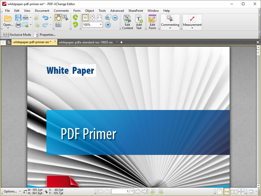Click the Zoom Out minus icon
The height and width of the screenshot is (196, 261).
[x=115, y=18]
